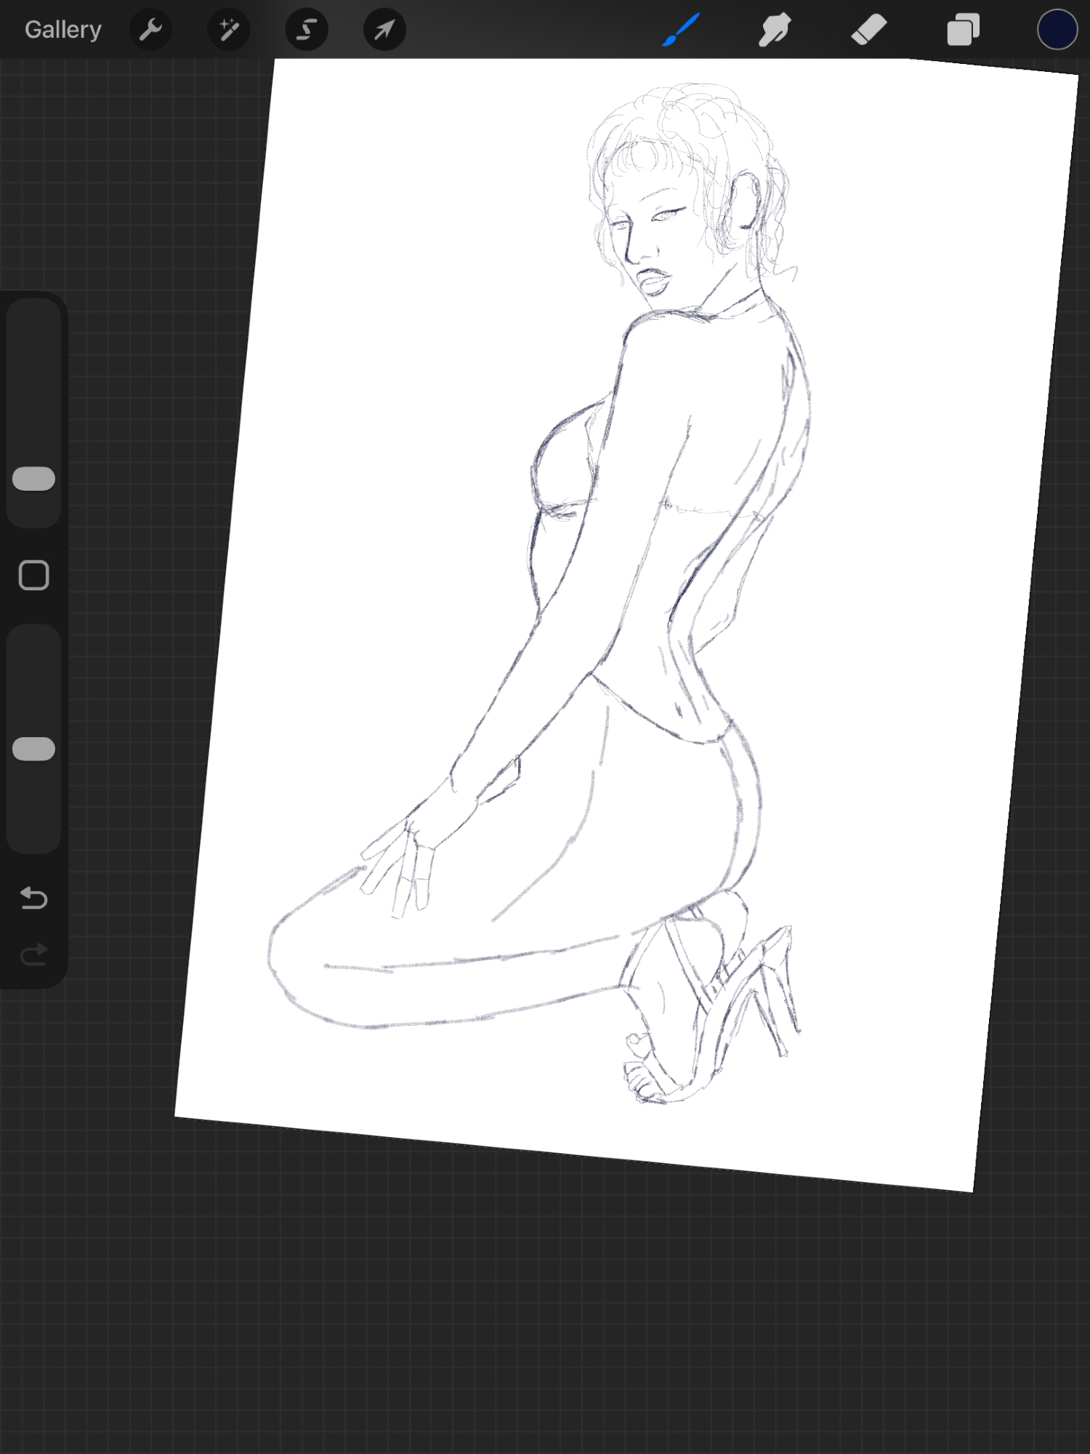Open the Gallery view
Screen dimensions: 1090x1454
[x=63, y=30]
